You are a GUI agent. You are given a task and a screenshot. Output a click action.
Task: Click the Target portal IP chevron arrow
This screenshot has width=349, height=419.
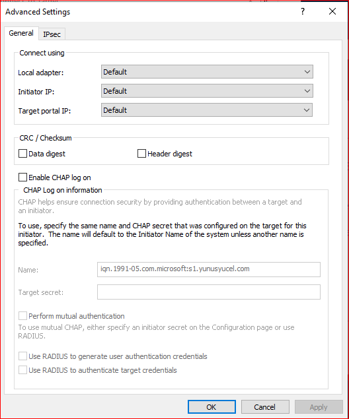point(307,110)
